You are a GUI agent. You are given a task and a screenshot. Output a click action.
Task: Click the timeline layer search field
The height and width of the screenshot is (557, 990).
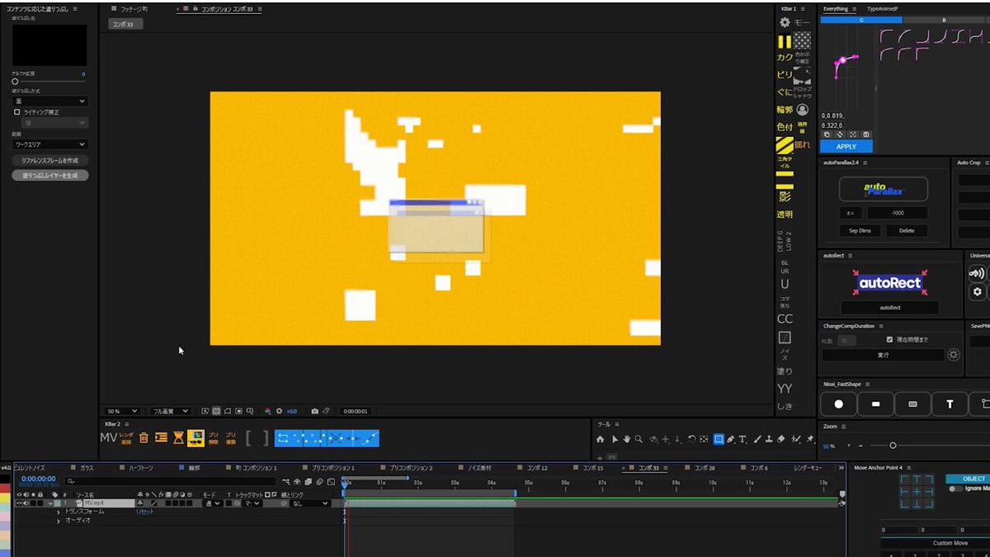pos(172,481)
